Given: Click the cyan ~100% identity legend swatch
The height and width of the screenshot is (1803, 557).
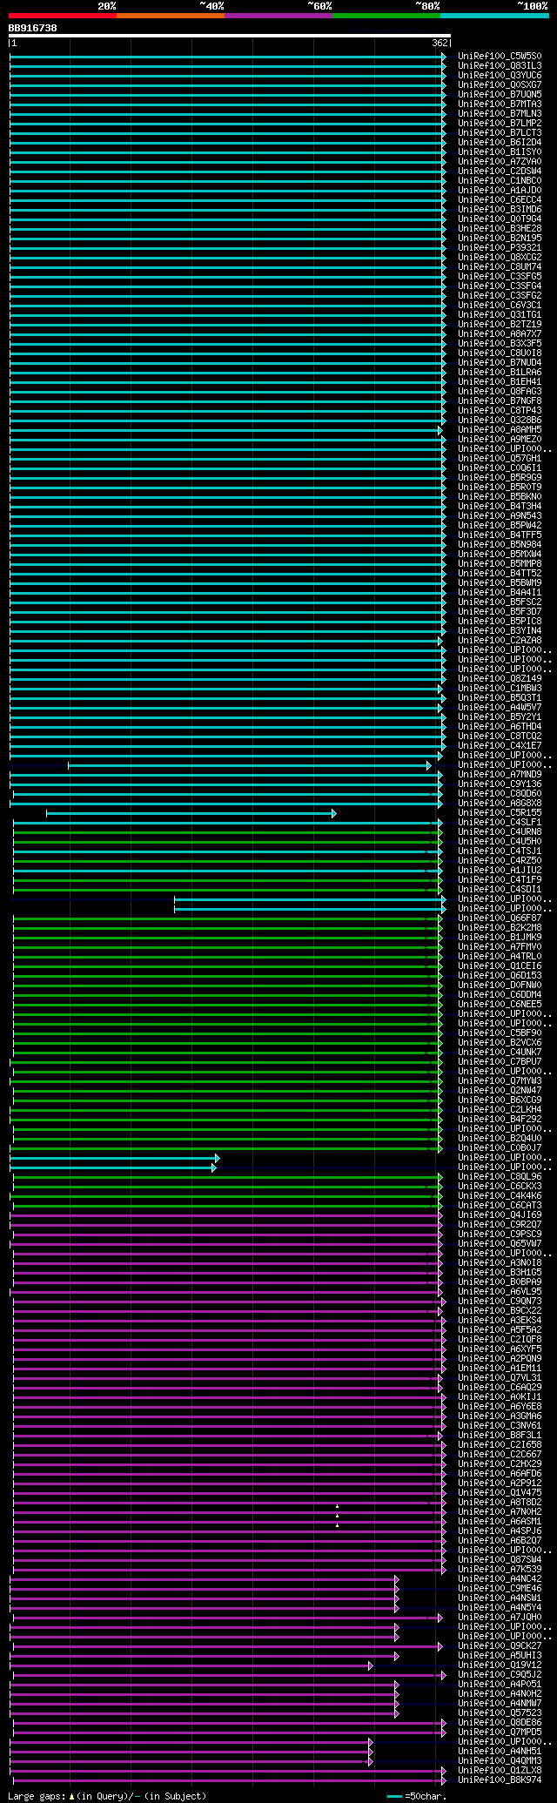Looking at the screenshot, I should click(x=494, y=15).
